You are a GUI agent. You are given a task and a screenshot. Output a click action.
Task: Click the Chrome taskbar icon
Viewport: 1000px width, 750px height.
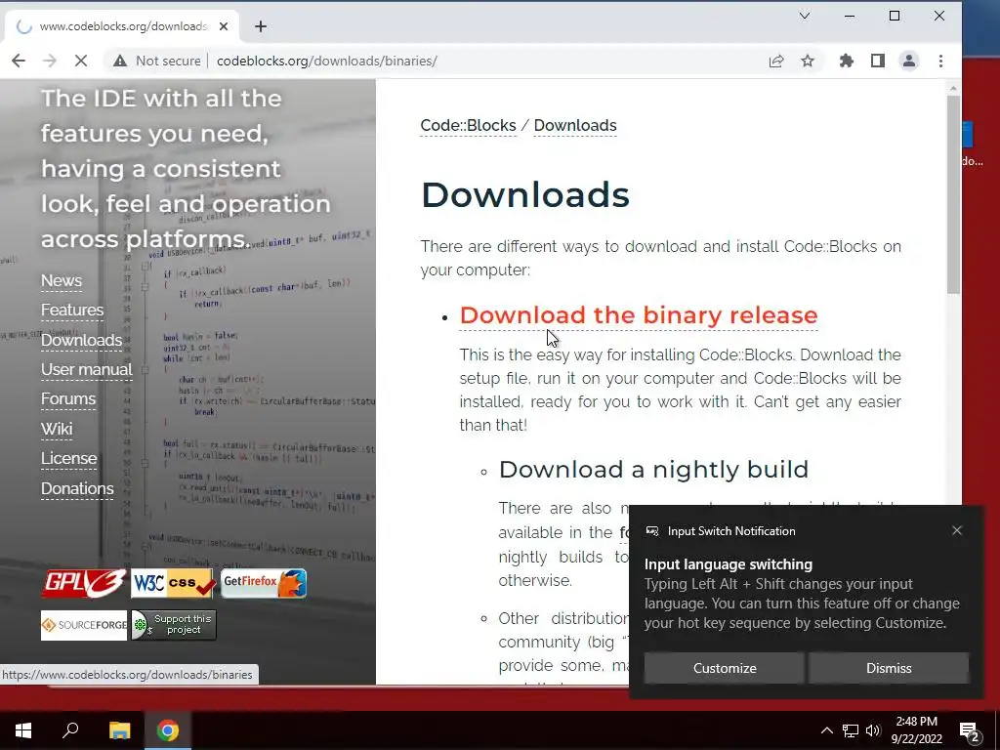pyautogui.click(x=168, y=730)
